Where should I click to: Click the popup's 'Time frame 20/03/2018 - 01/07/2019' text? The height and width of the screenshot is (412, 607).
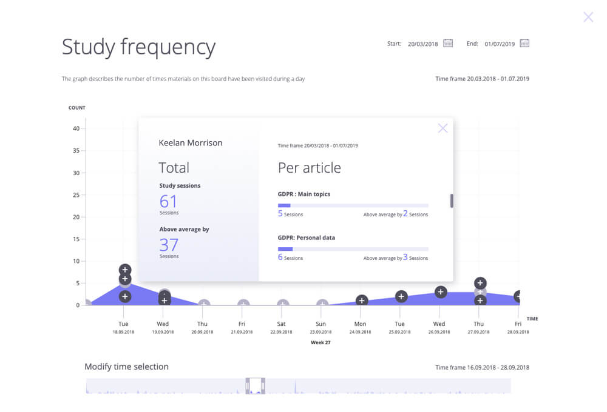point(318,145)
